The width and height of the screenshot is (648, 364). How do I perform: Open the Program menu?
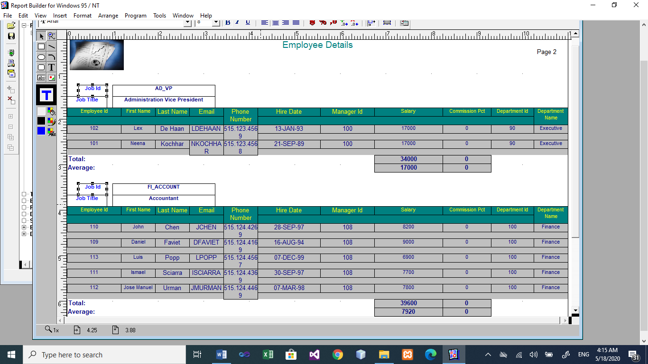point(136,15)
